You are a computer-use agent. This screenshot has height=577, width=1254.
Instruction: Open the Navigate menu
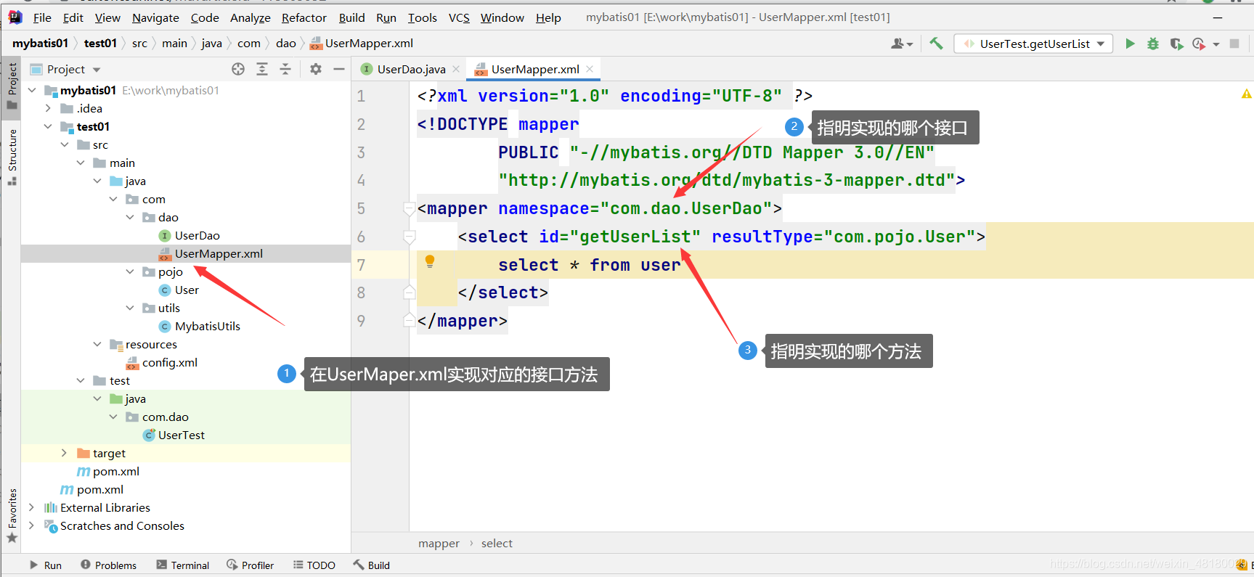pyautogui.click(x=155, y=17)
